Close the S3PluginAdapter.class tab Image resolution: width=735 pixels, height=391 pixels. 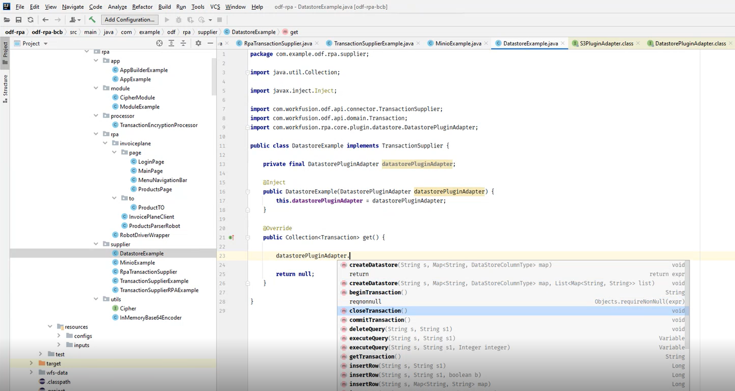[639, 43]
